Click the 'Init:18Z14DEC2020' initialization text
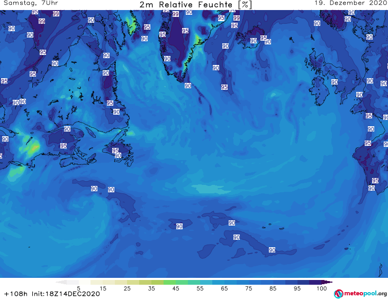388x299 pixels. pyautogui.click(x=66, y=294)
